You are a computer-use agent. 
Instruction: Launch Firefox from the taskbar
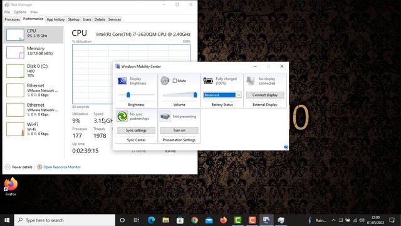coord(223,220)
